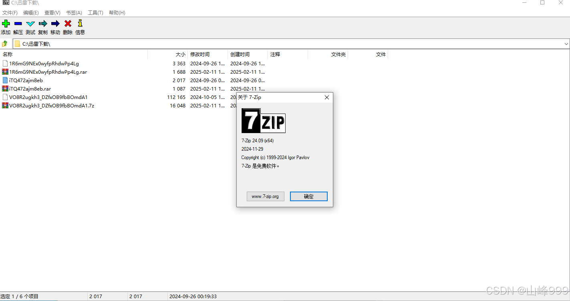The image size is (570, 301).
Task: Click icon of 1R6mG9NEx0wyfpRhdwPp4Lg.rar
Action: pyautogui.click(x=5, y=72)
